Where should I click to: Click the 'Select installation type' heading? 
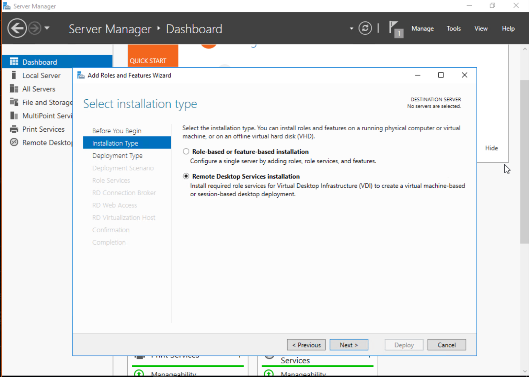tap(140, 104)
